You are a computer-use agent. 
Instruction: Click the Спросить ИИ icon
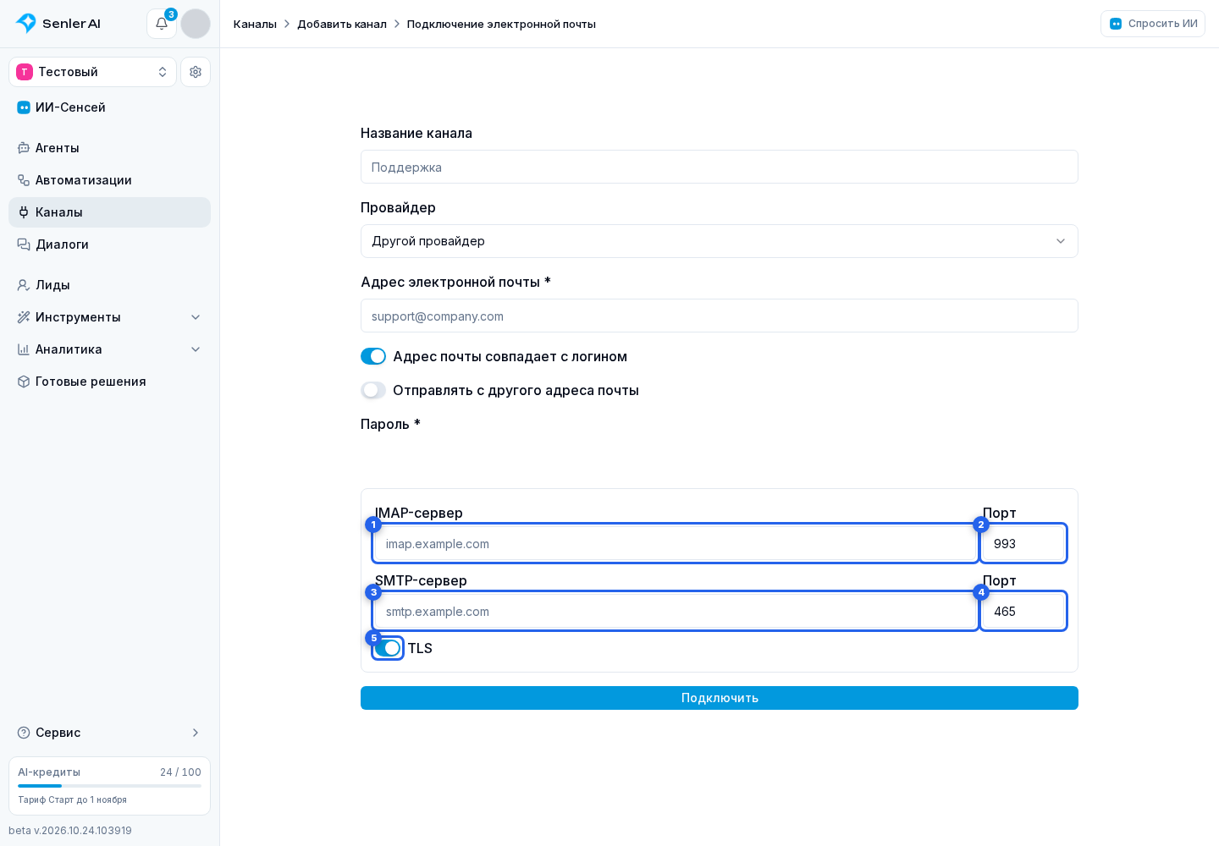pos(1116,24)
